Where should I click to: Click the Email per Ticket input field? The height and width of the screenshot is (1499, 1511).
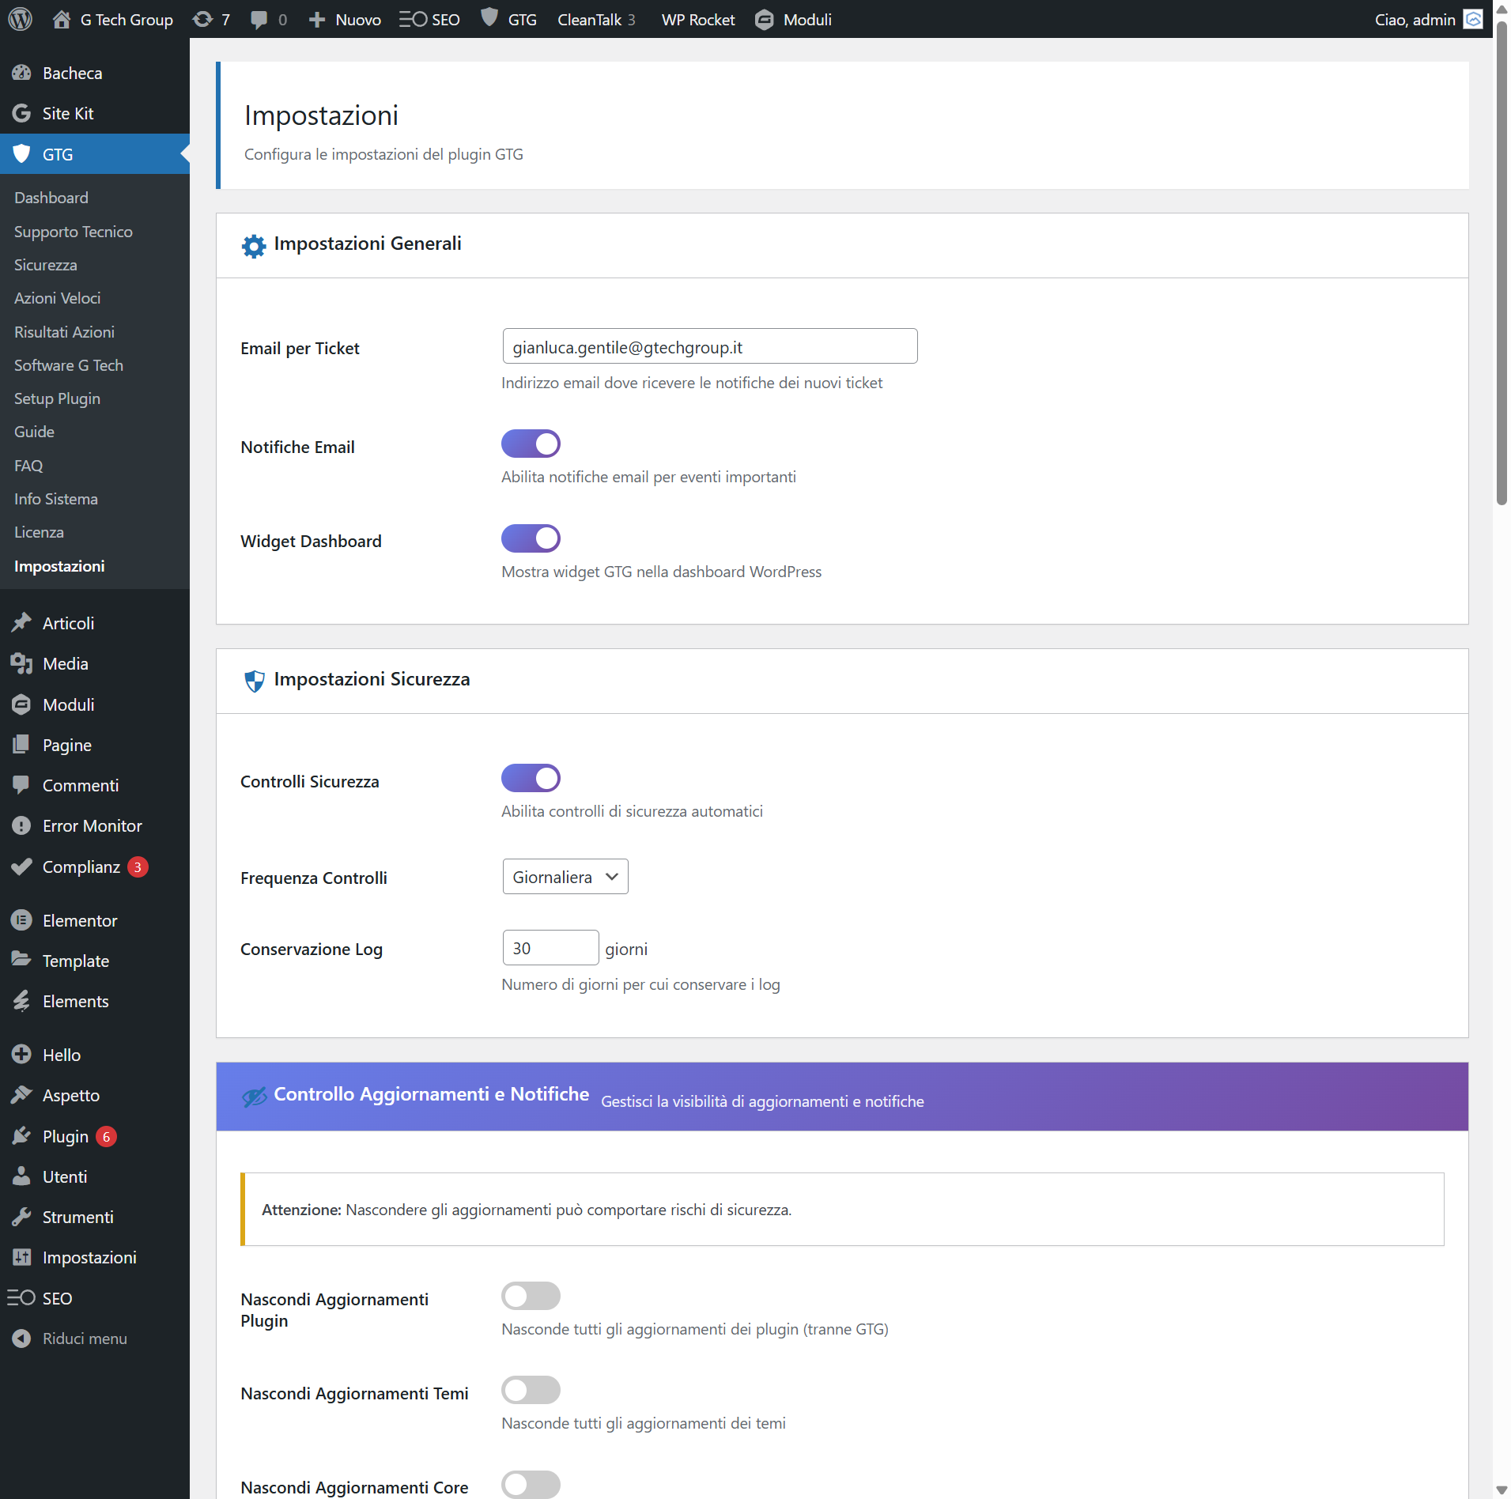pos(709,346)
